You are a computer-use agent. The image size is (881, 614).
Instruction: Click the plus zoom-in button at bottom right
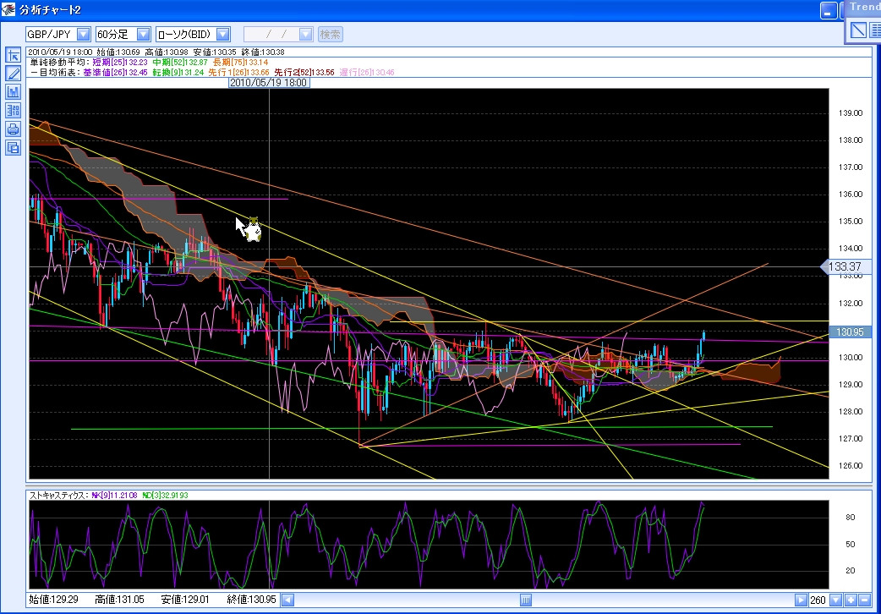tap(851, 600)
